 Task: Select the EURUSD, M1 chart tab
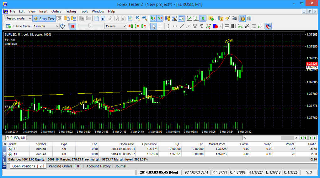pyautogui.click(x=16, y=138)
